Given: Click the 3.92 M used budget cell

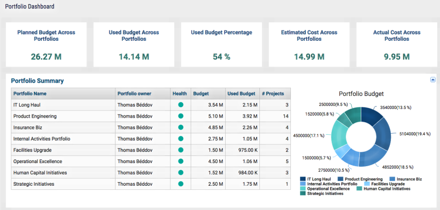Looking at the screenshot, I should point(242,116).
